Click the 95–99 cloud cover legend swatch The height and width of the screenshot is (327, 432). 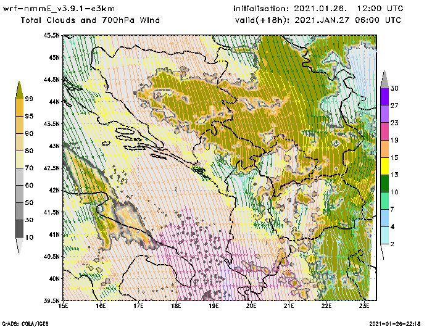click(20, 107)
